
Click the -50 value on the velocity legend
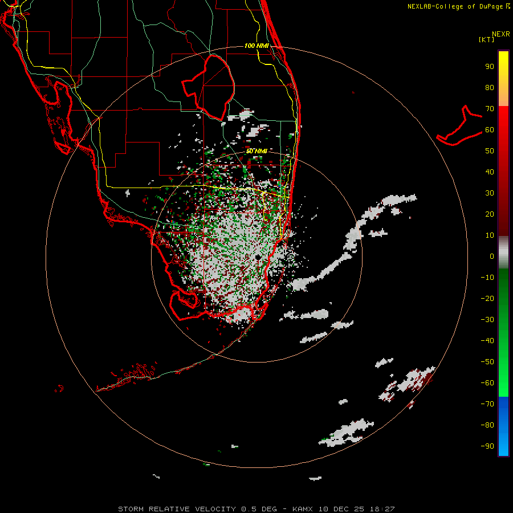point(487,362)
